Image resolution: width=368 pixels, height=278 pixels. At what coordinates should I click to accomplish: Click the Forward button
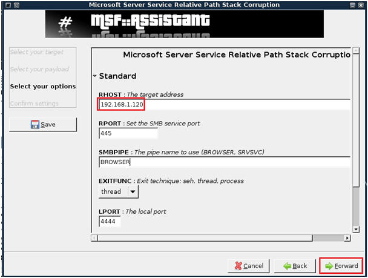(341, 266)
